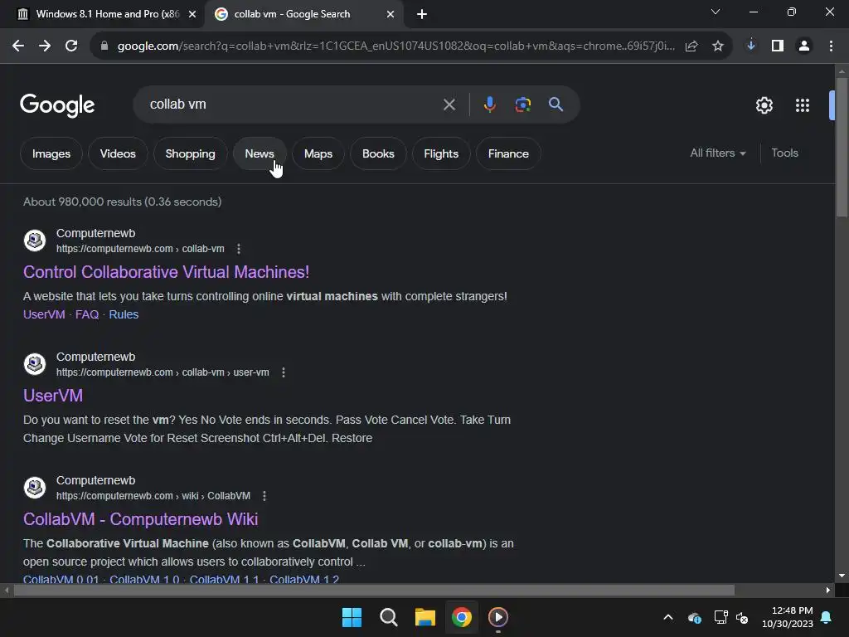Filter results by Finance

tap(508, 153)
